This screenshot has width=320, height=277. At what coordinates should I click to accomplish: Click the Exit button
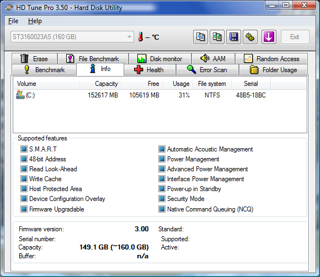click(295, 37)
